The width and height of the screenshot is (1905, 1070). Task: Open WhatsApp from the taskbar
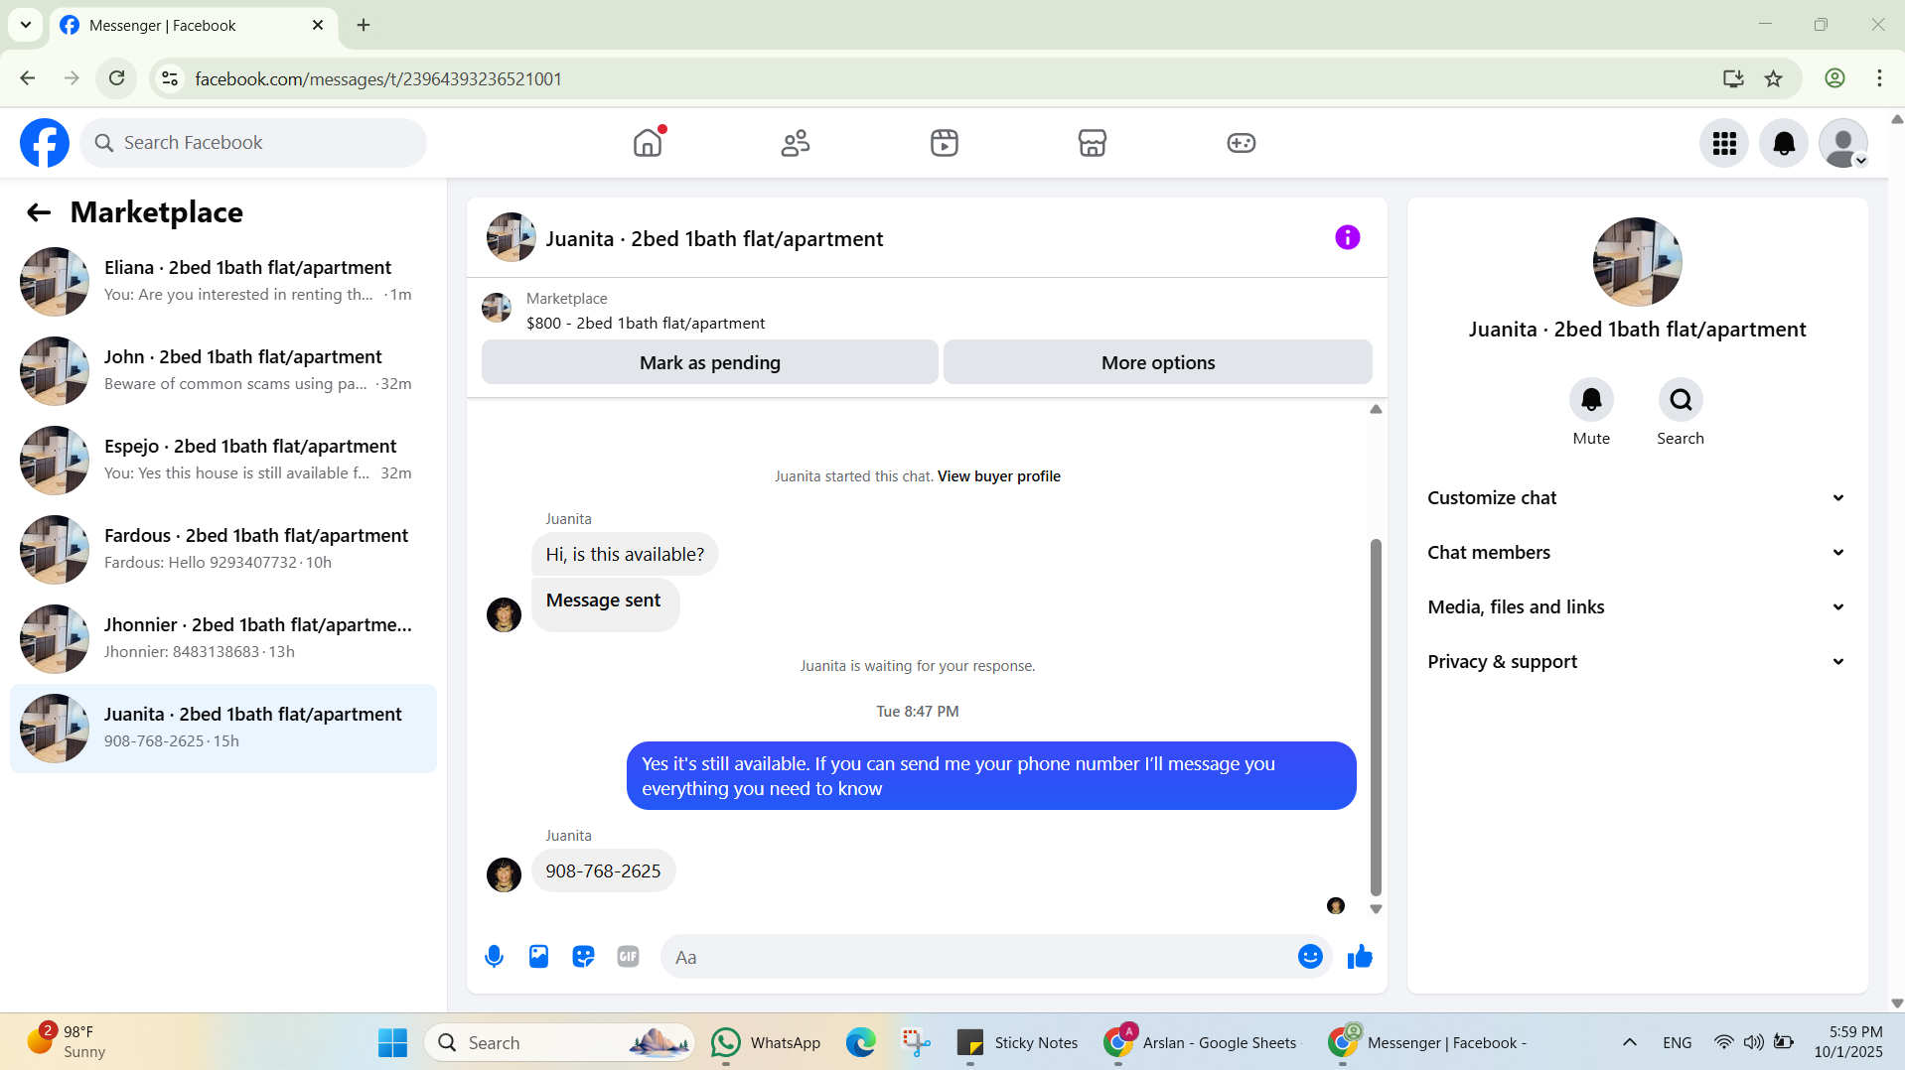(767, 1042)
